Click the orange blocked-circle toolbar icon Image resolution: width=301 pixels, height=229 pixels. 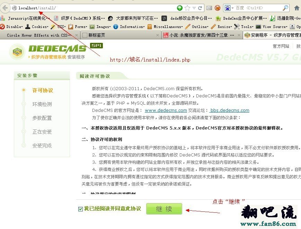[x=218, y=8]
